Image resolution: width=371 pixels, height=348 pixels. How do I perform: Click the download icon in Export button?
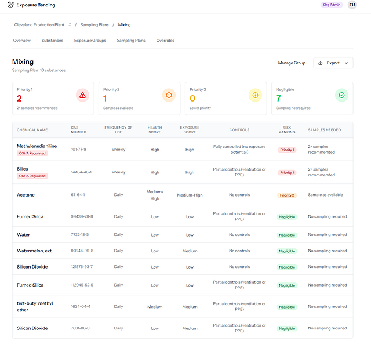[x=320, y=63]
